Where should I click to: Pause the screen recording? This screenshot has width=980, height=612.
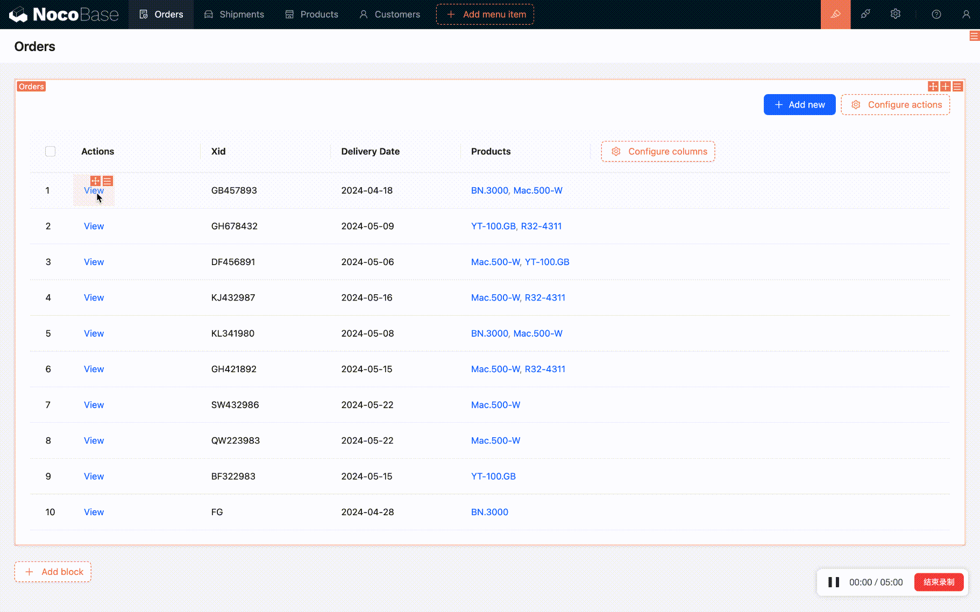tap(834, 582)
